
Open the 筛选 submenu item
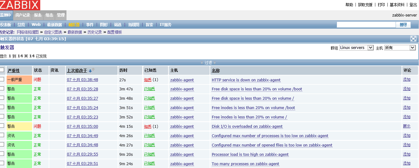point(118,25)
